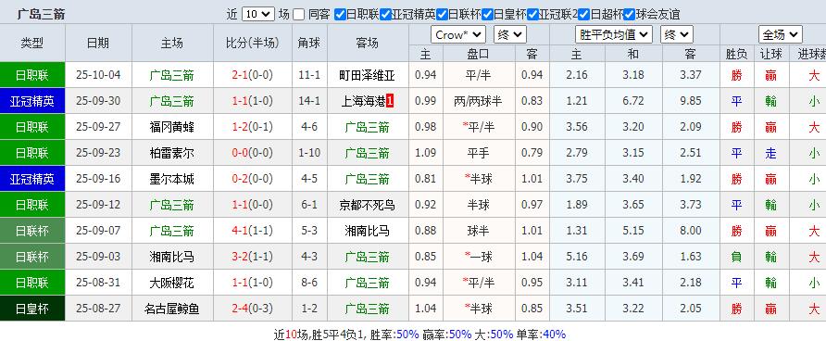Click the 25-09-16 date cell

[x=98, y=179]
